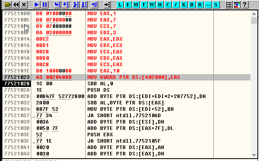Select instruction MOV EAX,7
This screenshot has height=161, width=259.
pos(102,20)
